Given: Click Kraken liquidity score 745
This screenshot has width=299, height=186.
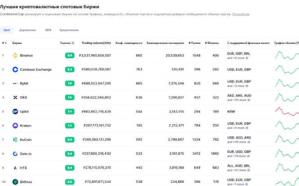Looking at the screenshot, I should click(139, 125).
